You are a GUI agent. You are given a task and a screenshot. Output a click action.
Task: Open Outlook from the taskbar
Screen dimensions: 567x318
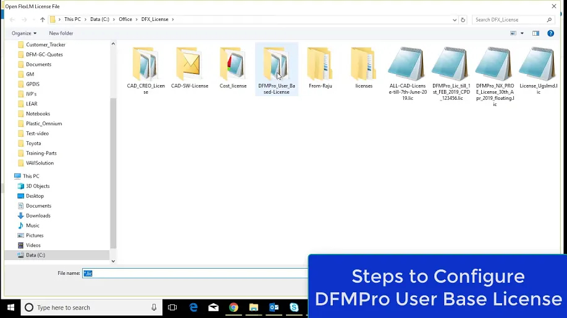(274, 308)
